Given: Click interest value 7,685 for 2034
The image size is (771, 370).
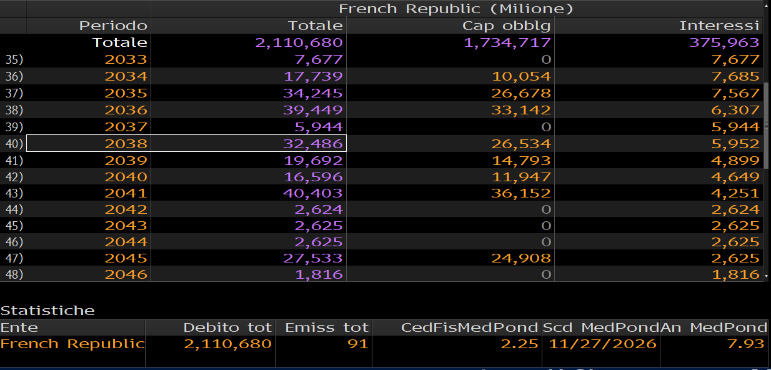Looking at the screenshot, I should pyautogui.click(x=735, y=76).
